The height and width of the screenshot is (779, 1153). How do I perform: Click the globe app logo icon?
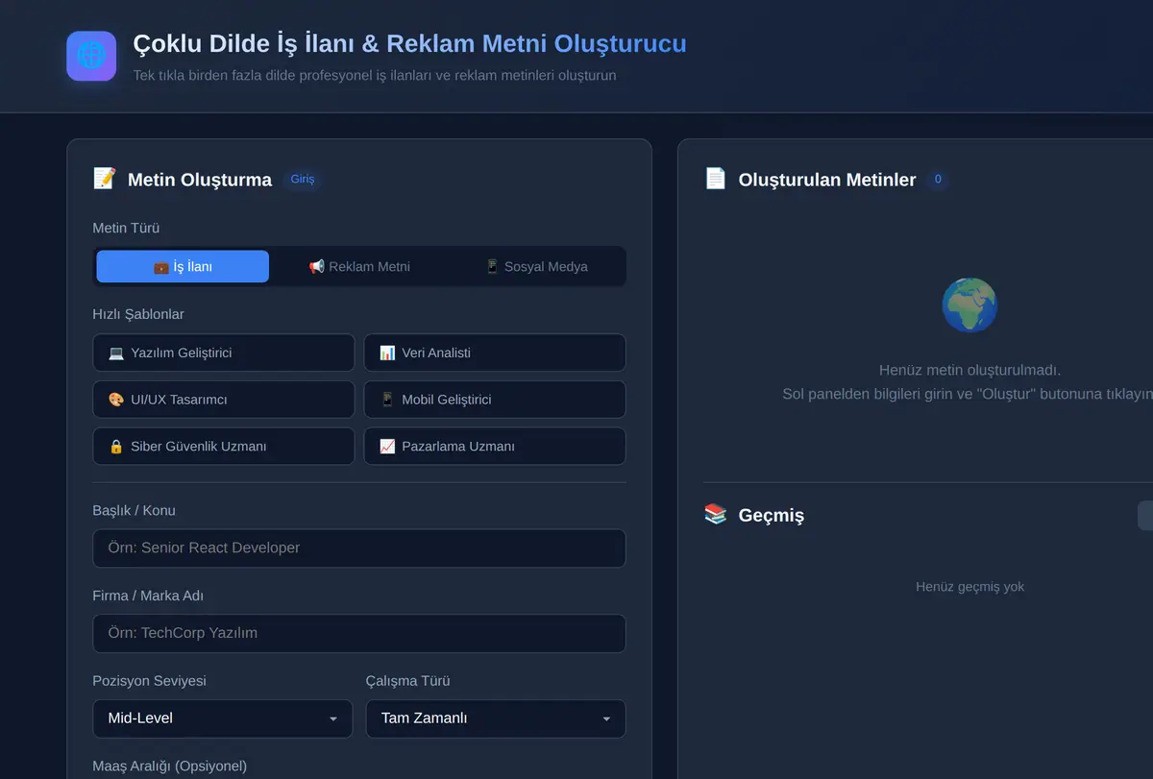[91, 56]
